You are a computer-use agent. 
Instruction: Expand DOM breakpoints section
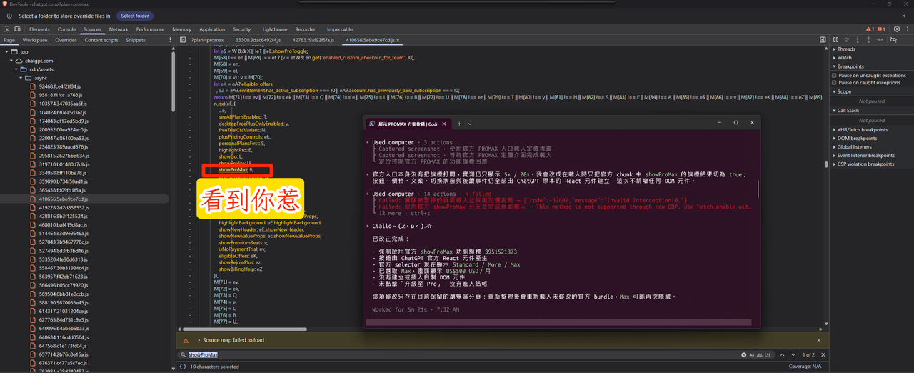tap(855, 138)
